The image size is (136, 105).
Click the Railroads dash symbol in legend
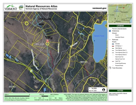(x=110, y=40)
